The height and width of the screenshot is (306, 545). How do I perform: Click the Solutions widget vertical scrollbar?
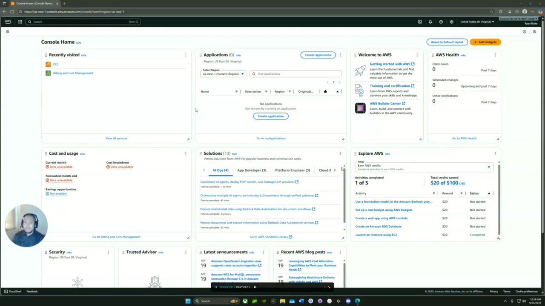344,195
